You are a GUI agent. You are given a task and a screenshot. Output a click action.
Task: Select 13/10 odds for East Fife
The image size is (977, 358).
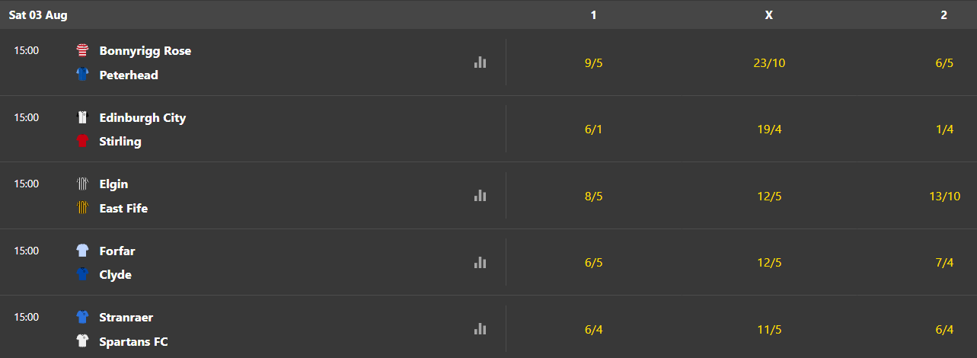[943, 196]
